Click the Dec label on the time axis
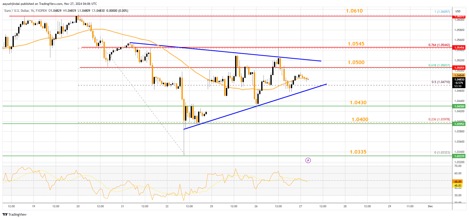 430,206
